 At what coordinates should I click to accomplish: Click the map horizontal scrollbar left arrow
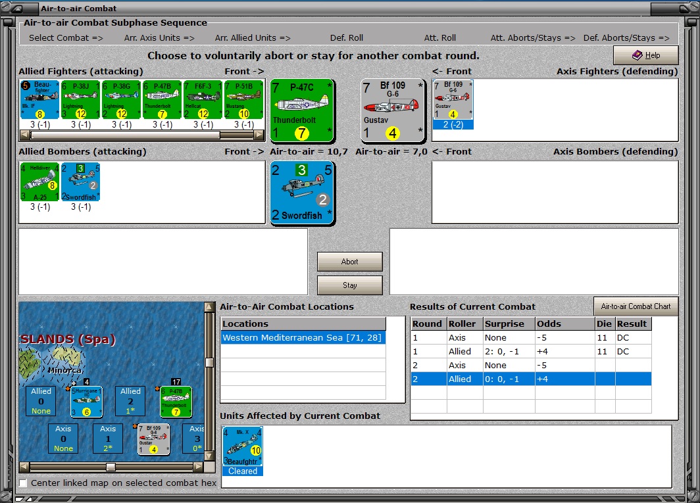coord(24,467)
